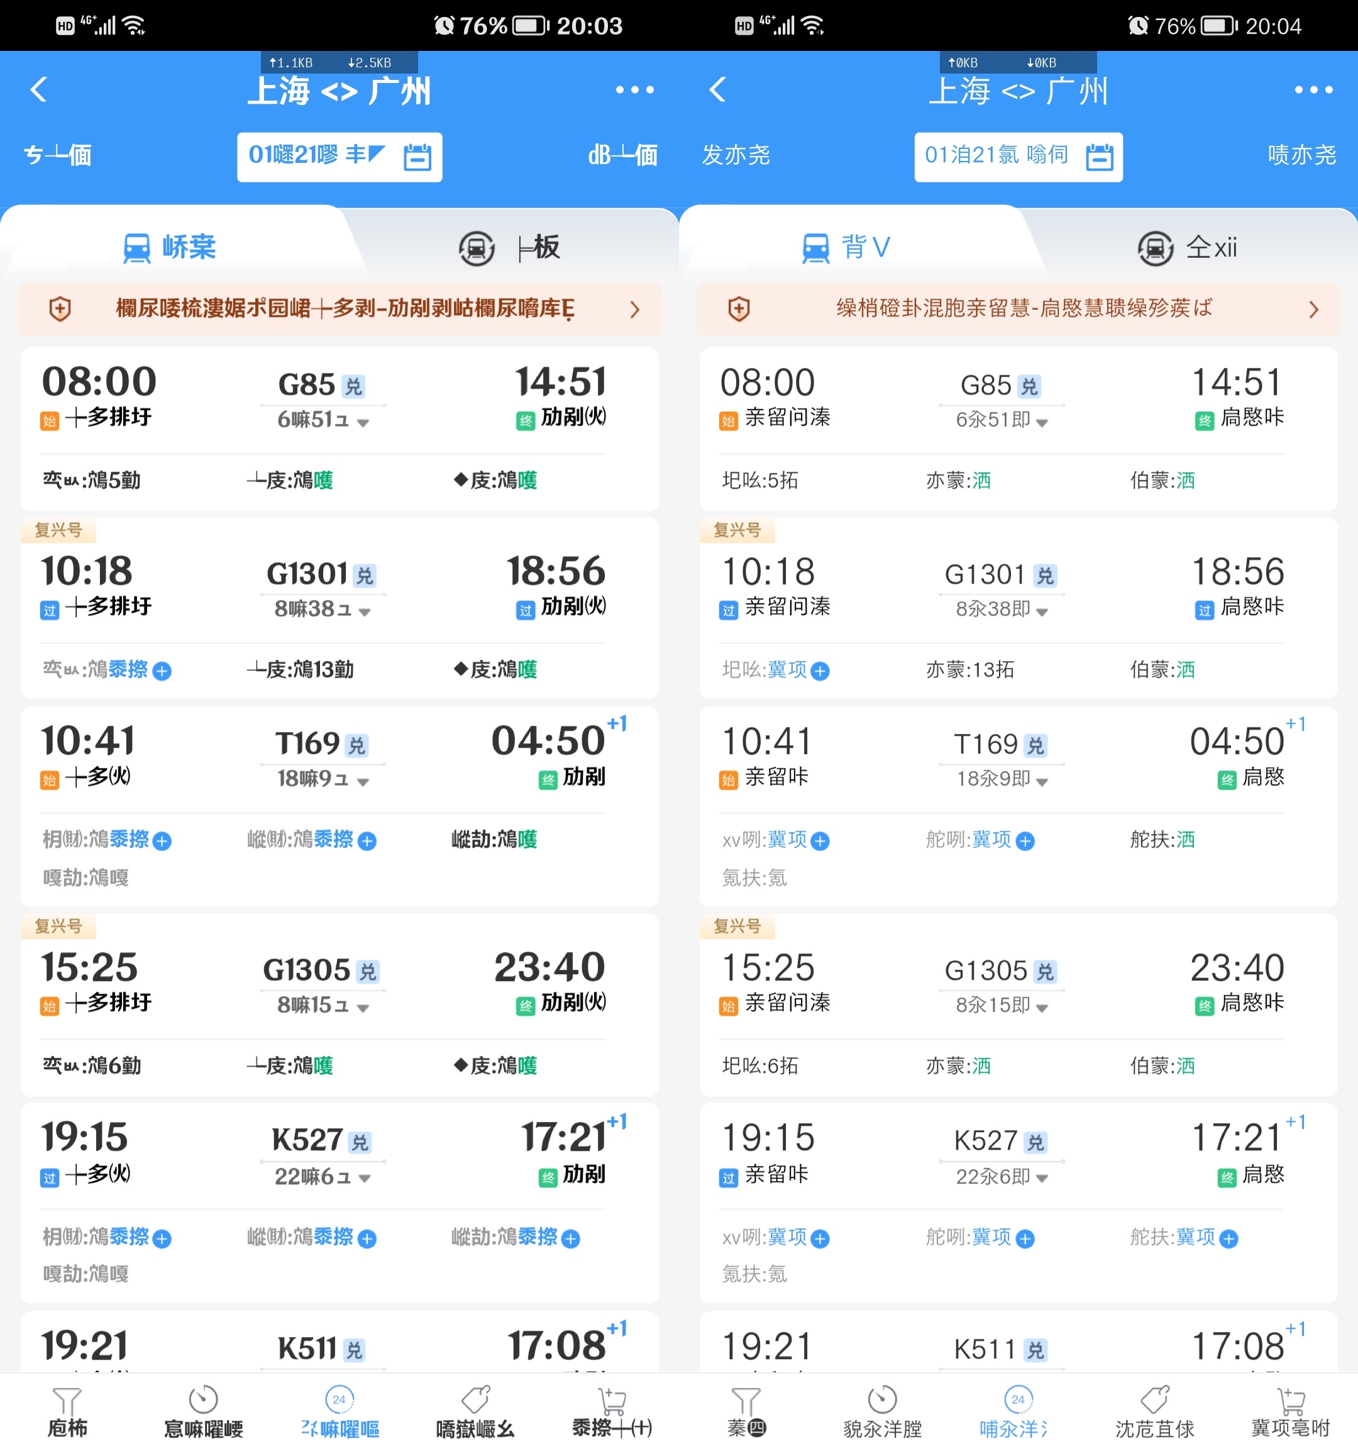Image resolution: width=1358 pixels, height=1454 pixels.
Task: Tap K527 exchange badge in right screen
Action: point(1035,1143)
